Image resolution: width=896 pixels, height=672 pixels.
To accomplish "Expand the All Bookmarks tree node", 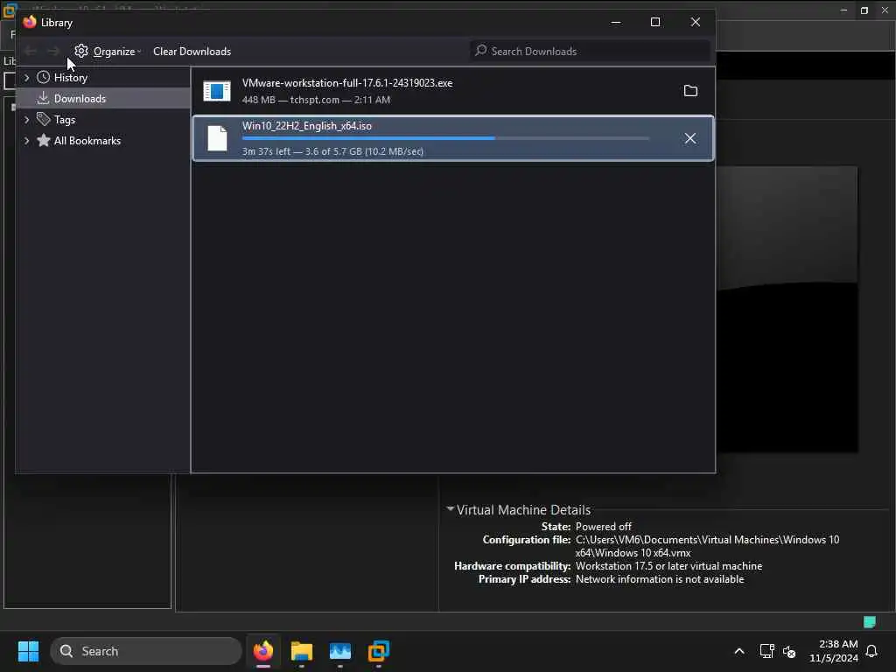I will (26, 141).
